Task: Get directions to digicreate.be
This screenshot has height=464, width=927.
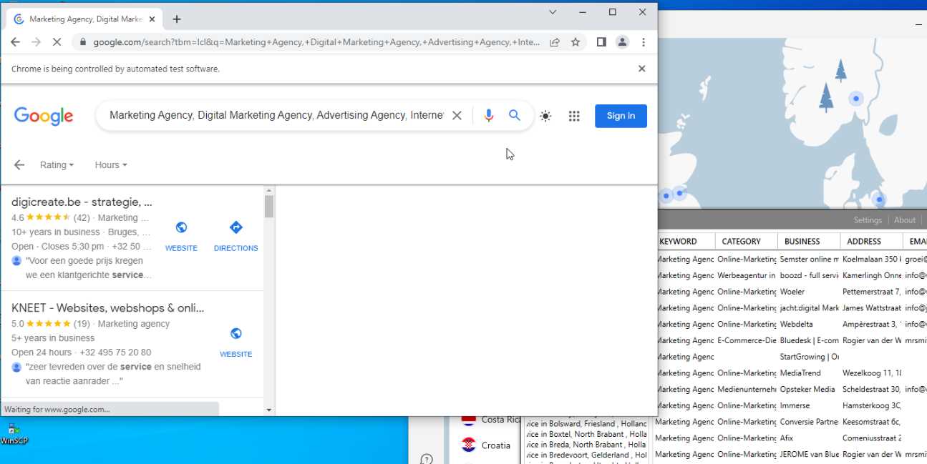Action: pyautogui.click(x=236, y=236)
